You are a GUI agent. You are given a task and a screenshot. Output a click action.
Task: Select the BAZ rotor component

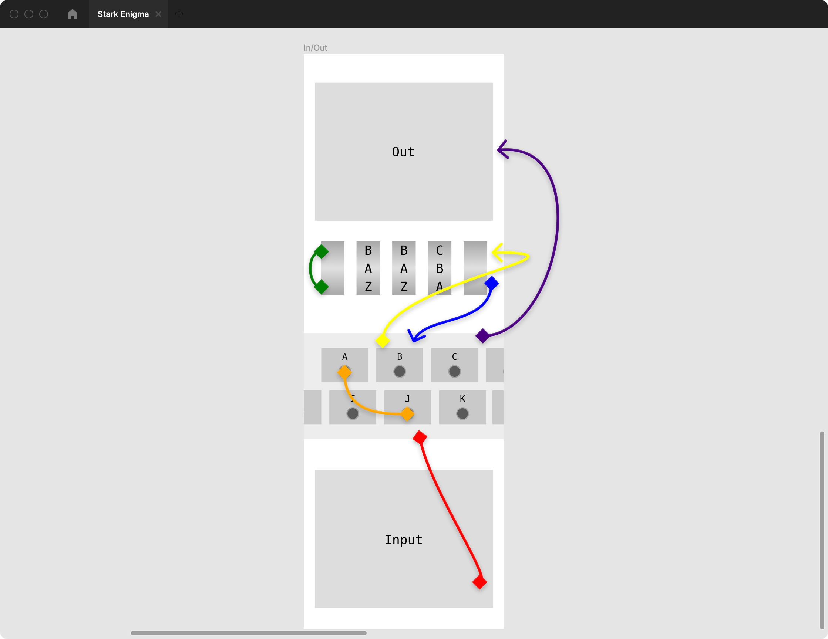(368, 268)
